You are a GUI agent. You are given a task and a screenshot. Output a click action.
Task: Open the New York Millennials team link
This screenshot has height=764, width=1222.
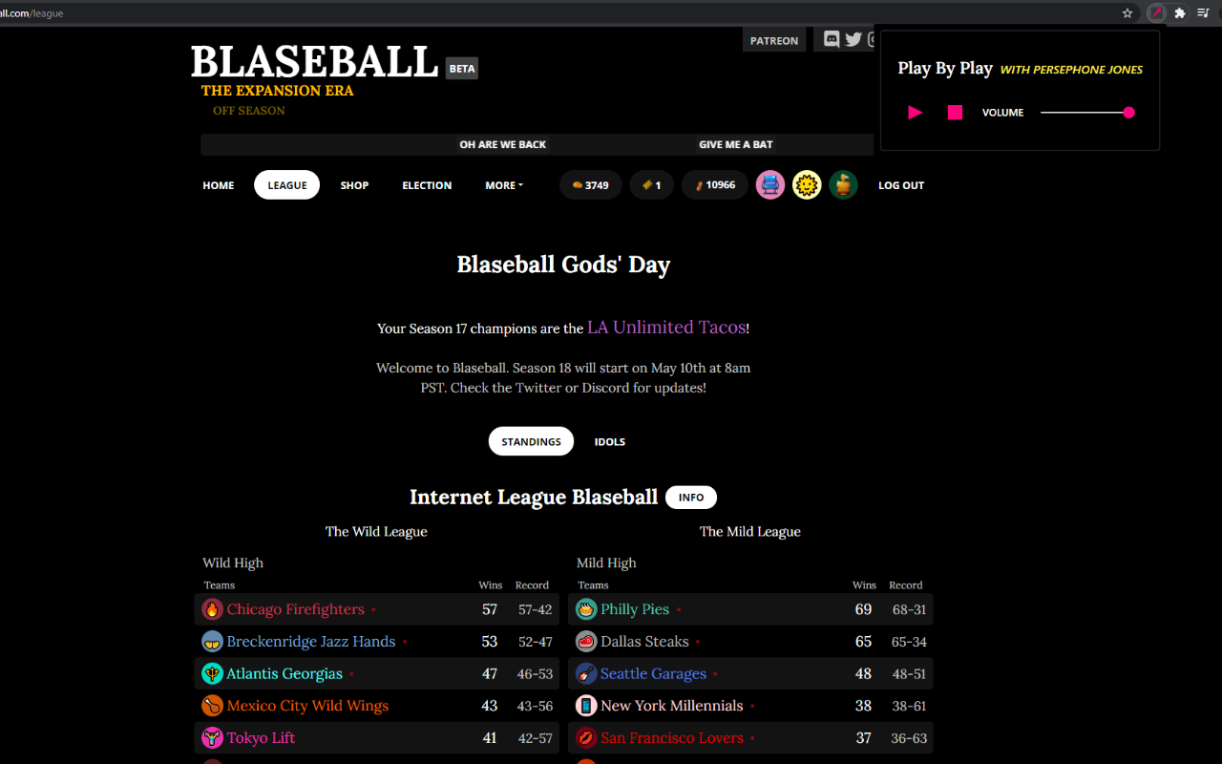coord(672,706)
